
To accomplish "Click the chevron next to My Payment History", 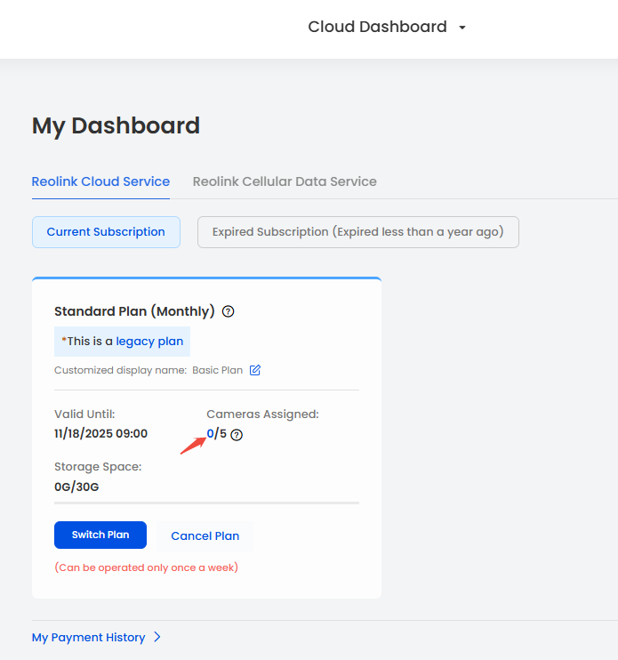I will pos(157,637).
